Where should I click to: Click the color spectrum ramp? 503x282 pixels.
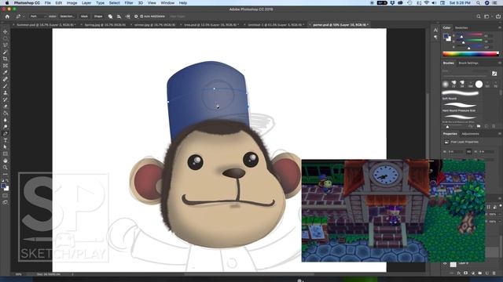tap(471, 54)
